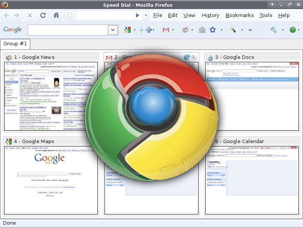
Task: Click the refresh icon on dial 2
Action: [x=187, y=57]
